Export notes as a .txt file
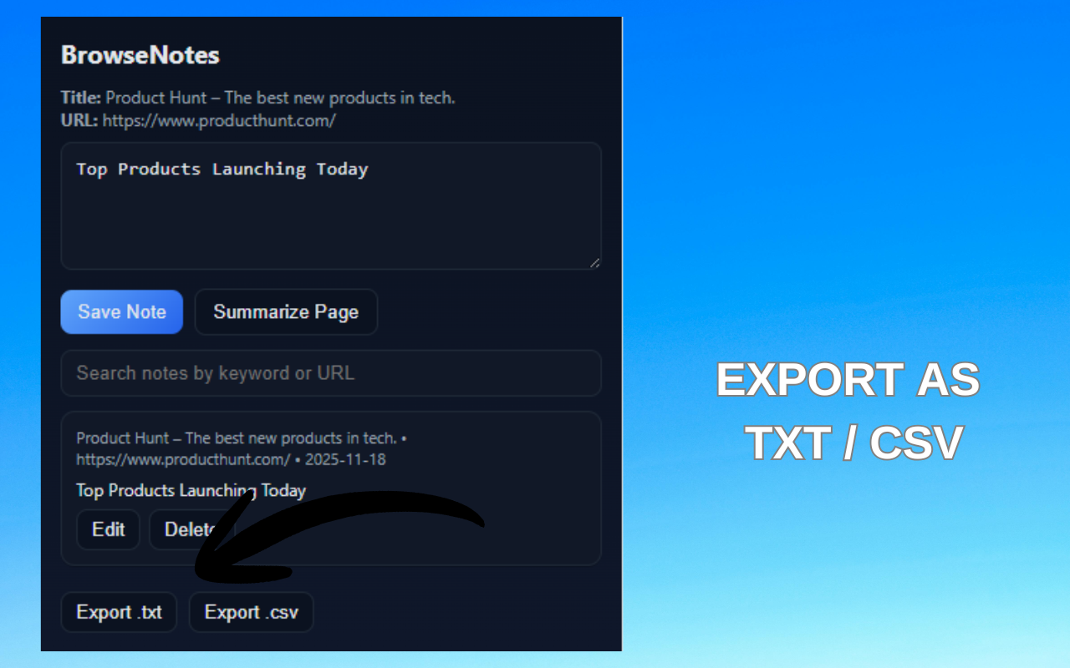1070x668 pixels. [119, 612]
